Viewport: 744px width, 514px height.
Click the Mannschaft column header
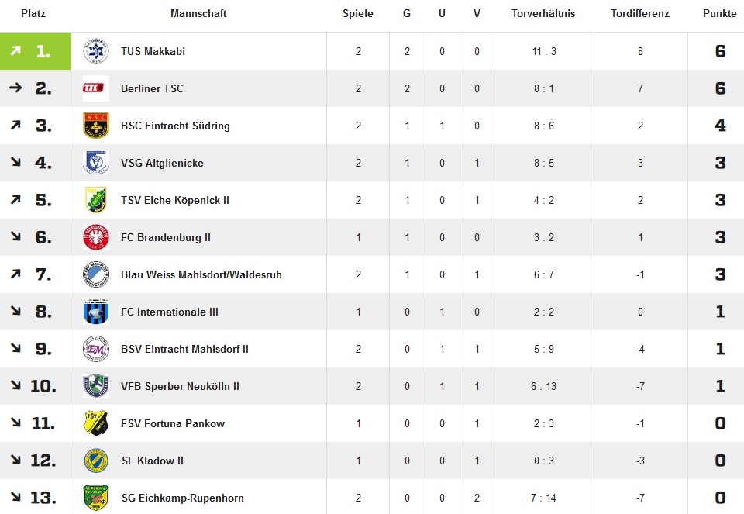pyautogui.click(x=198, y=14)
